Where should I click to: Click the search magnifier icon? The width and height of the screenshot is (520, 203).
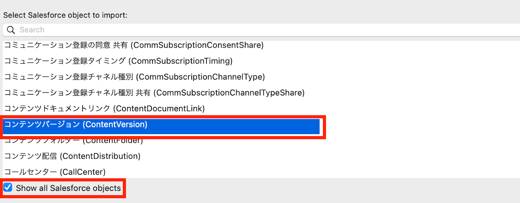(x=10, y=30)
